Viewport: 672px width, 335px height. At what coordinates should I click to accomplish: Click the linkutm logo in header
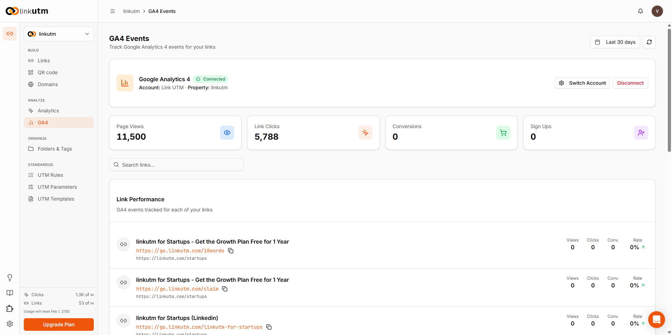[x=27, y=11]
